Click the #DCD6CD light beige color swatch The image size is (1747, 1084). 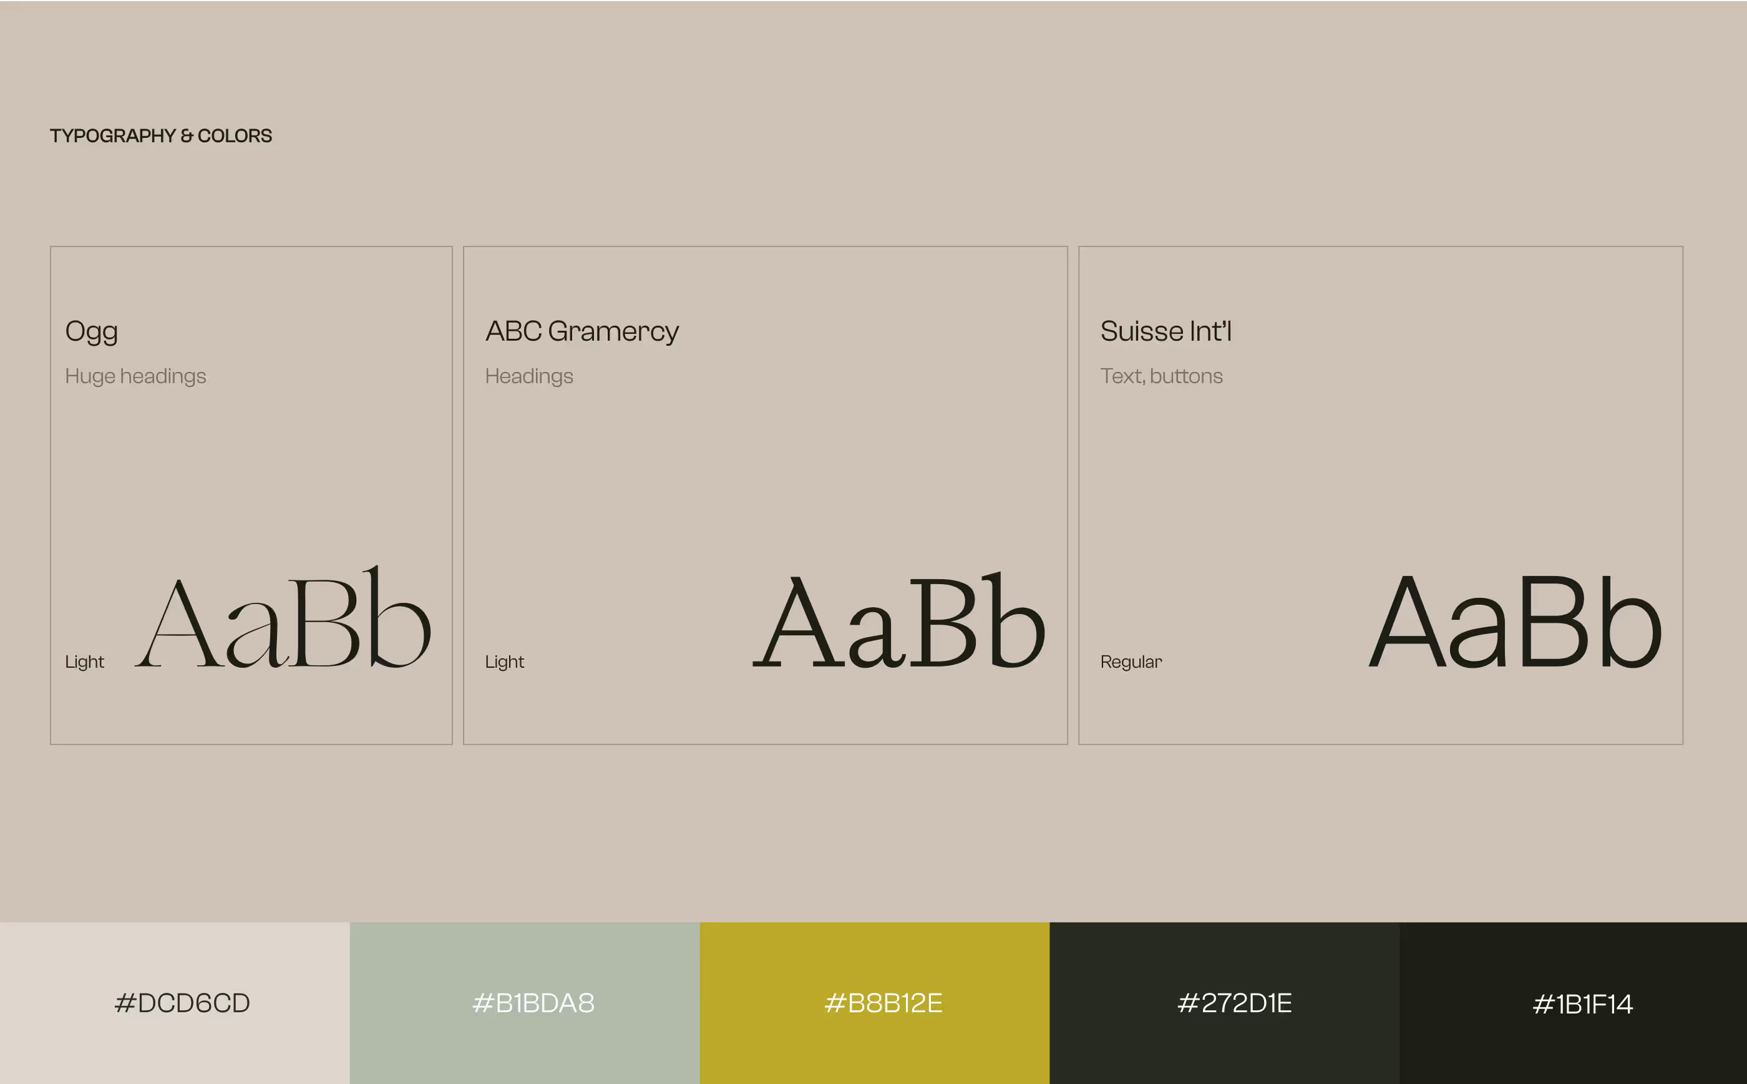tap(175, 1003)
